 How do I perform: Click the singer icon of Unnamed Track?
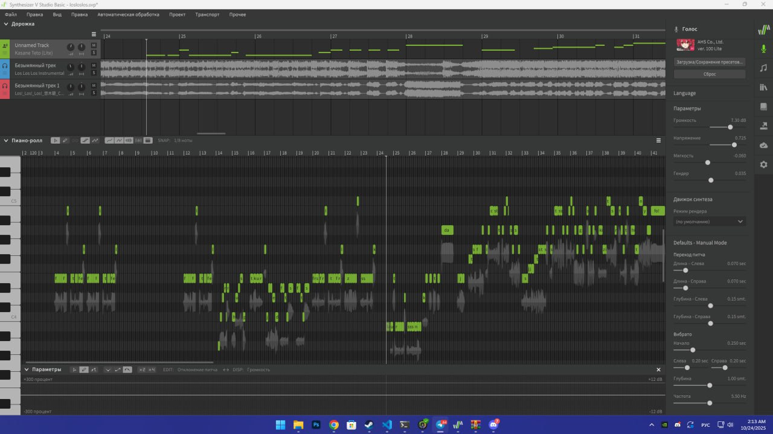tap(5, 46)
